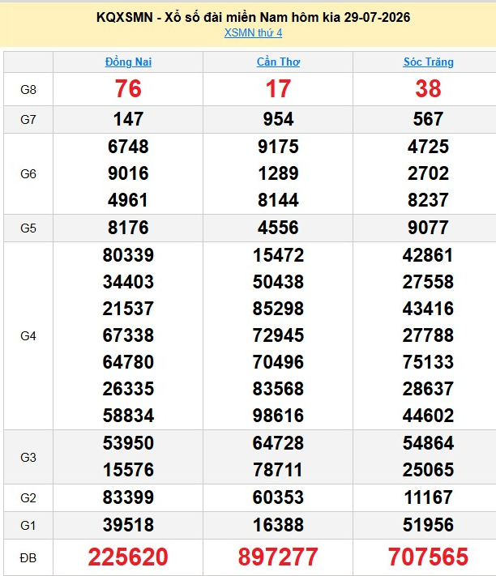The width and height of the screenshot is (496, 576).
Task: Select G6 number 1289
Action: [x=278, y=173]
